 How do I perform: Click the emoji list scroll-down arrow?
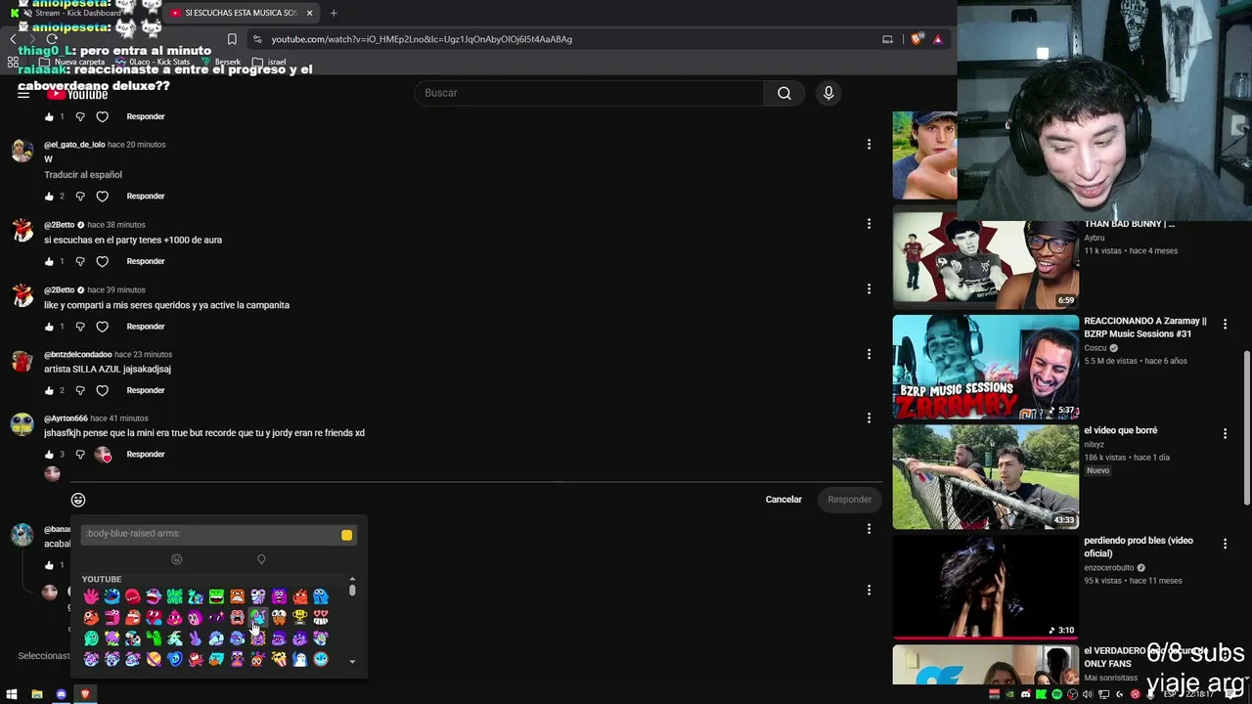(x=352, y=662)
